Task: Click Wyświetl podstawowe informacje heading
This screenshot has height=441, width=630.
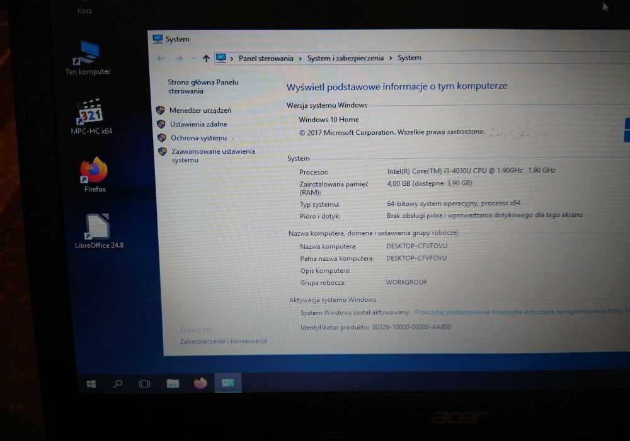Action: (x=397, y=86)
